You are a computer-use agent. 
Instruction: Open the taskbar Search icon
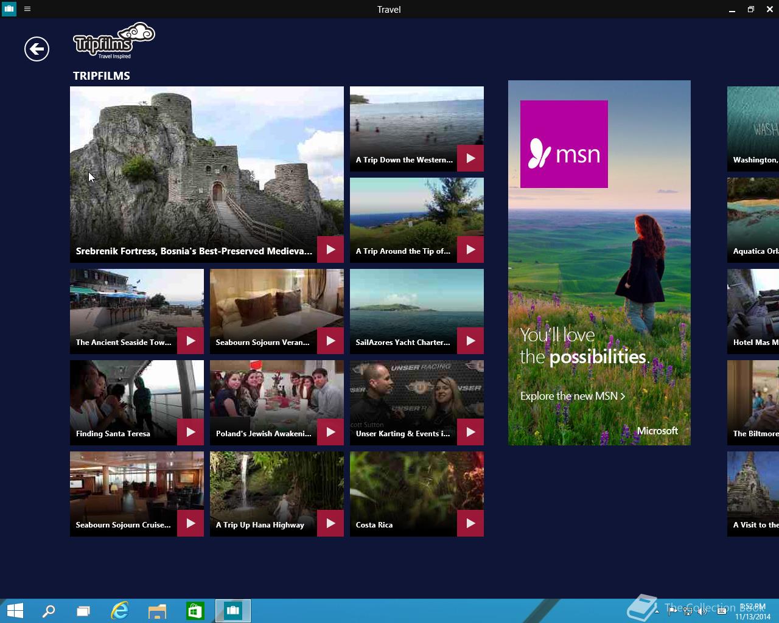pyautogui.click(x=49, y=611)
